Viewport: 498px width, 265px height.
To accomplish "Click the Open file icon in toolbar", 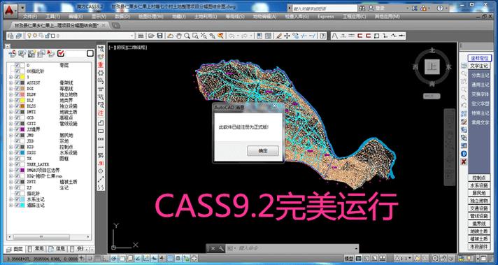I will click(x=152, y=36).
